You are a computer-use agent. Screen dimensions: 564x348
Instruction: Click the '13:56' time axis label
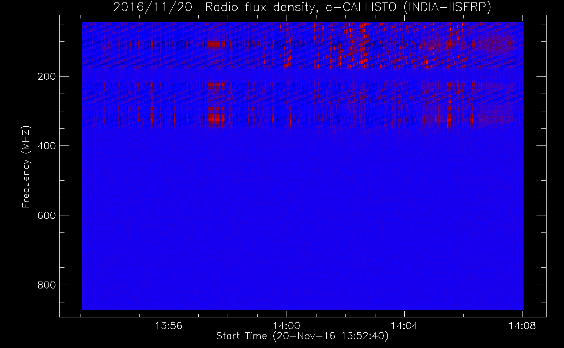(x=169, y=326)
